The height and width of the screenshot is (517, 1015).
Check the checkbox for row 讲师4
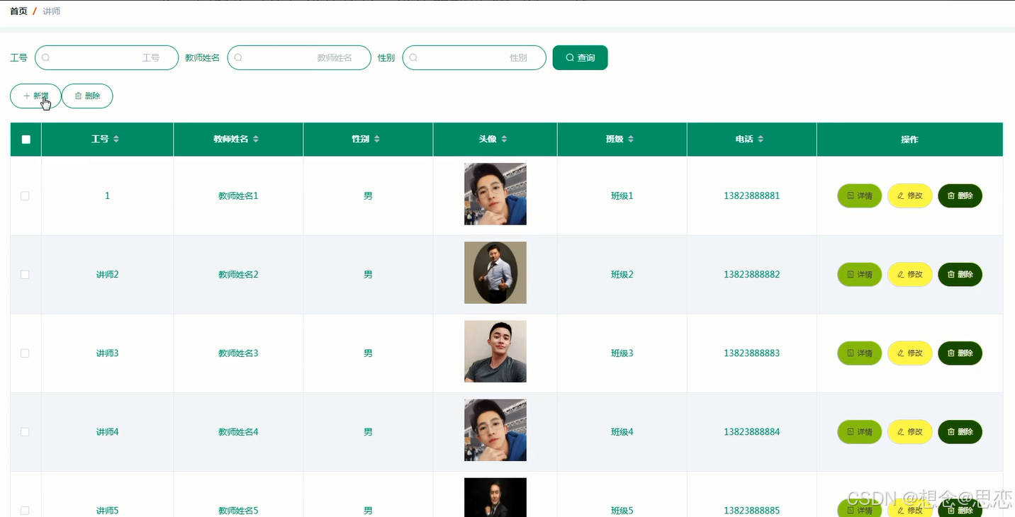tap(25, 431)
